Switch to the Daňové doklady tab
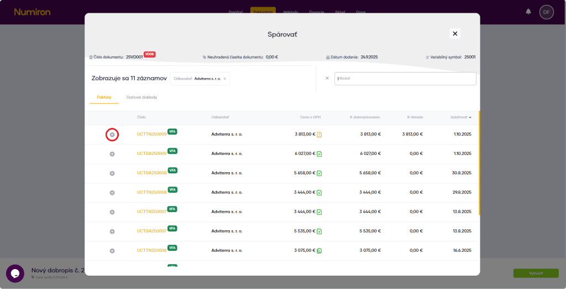 click(x=141, y=97)
